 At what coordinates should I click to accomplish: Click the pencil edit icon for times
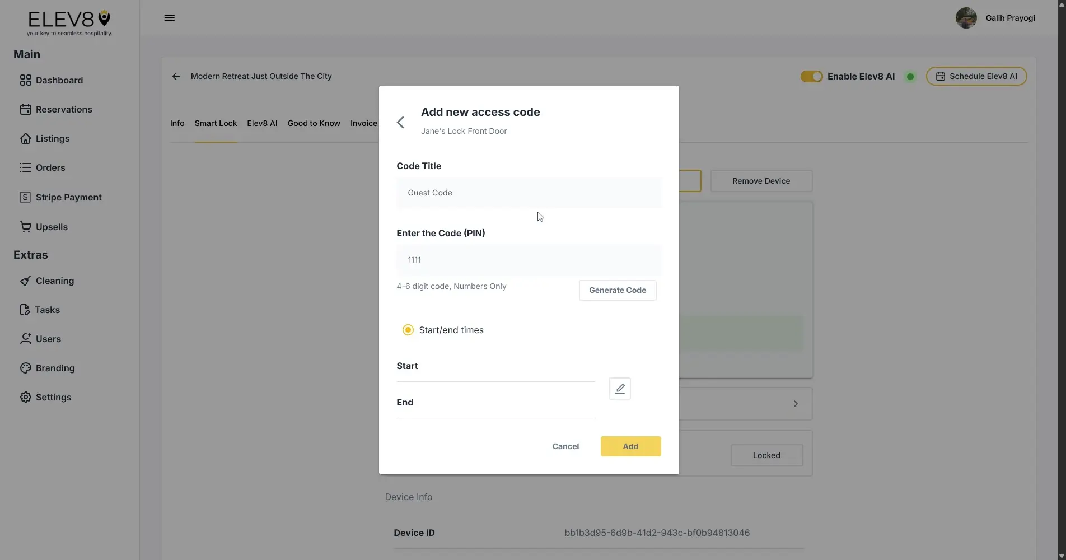[619, 388]
